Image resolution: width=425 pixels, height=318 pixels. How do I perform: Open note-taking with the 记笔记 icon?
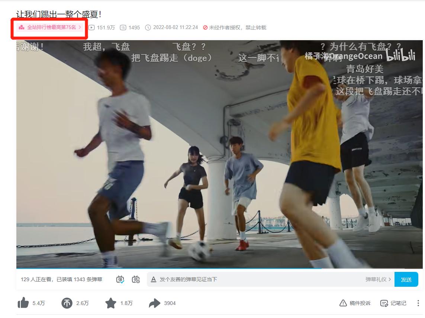tap(384, 303)
